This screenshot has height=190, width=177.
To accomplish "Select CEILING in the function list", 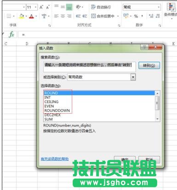I will (99, 102).
